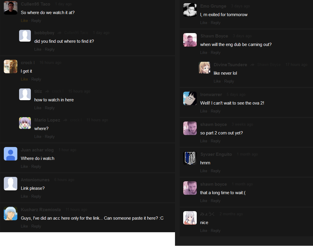
Task: Click Cullen95 Taco's profile avatar
Action: pyautogui.click(x=11, y=8)
